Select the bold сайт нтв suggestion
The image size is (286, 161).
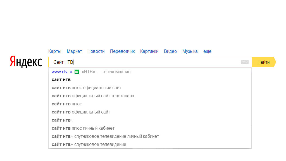point(61,80)
